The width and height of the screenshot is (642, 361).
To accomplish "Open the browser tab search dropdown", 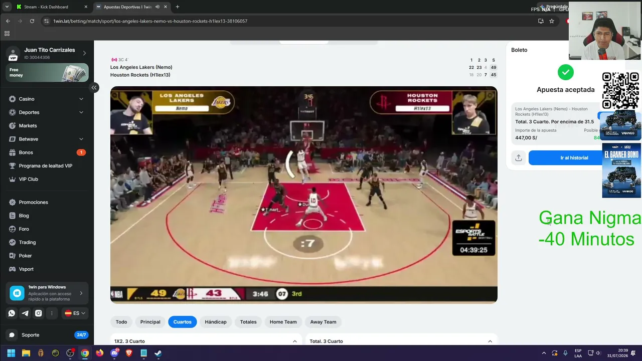I will [7, 7].
